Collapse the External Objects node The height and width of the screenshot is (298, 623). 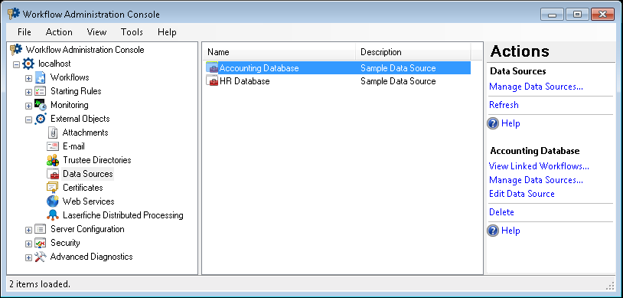point(28,120)
